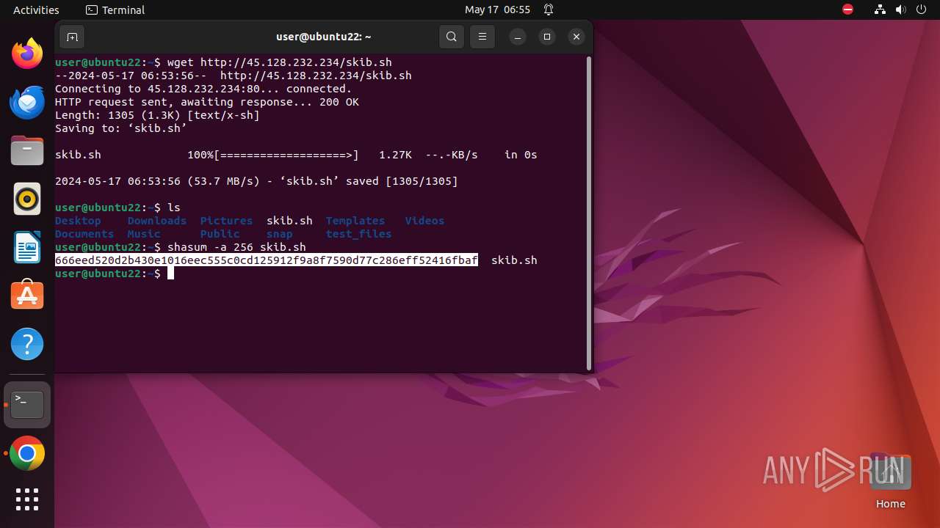Open the Home folder on desktop
Viewport: 940px width, 528px height.
[x=890, y=482]
